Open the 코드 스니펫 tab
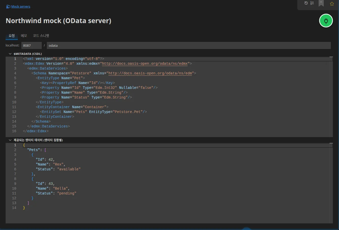This screenshot has height=230, width=339. click(x=41, y=36)
